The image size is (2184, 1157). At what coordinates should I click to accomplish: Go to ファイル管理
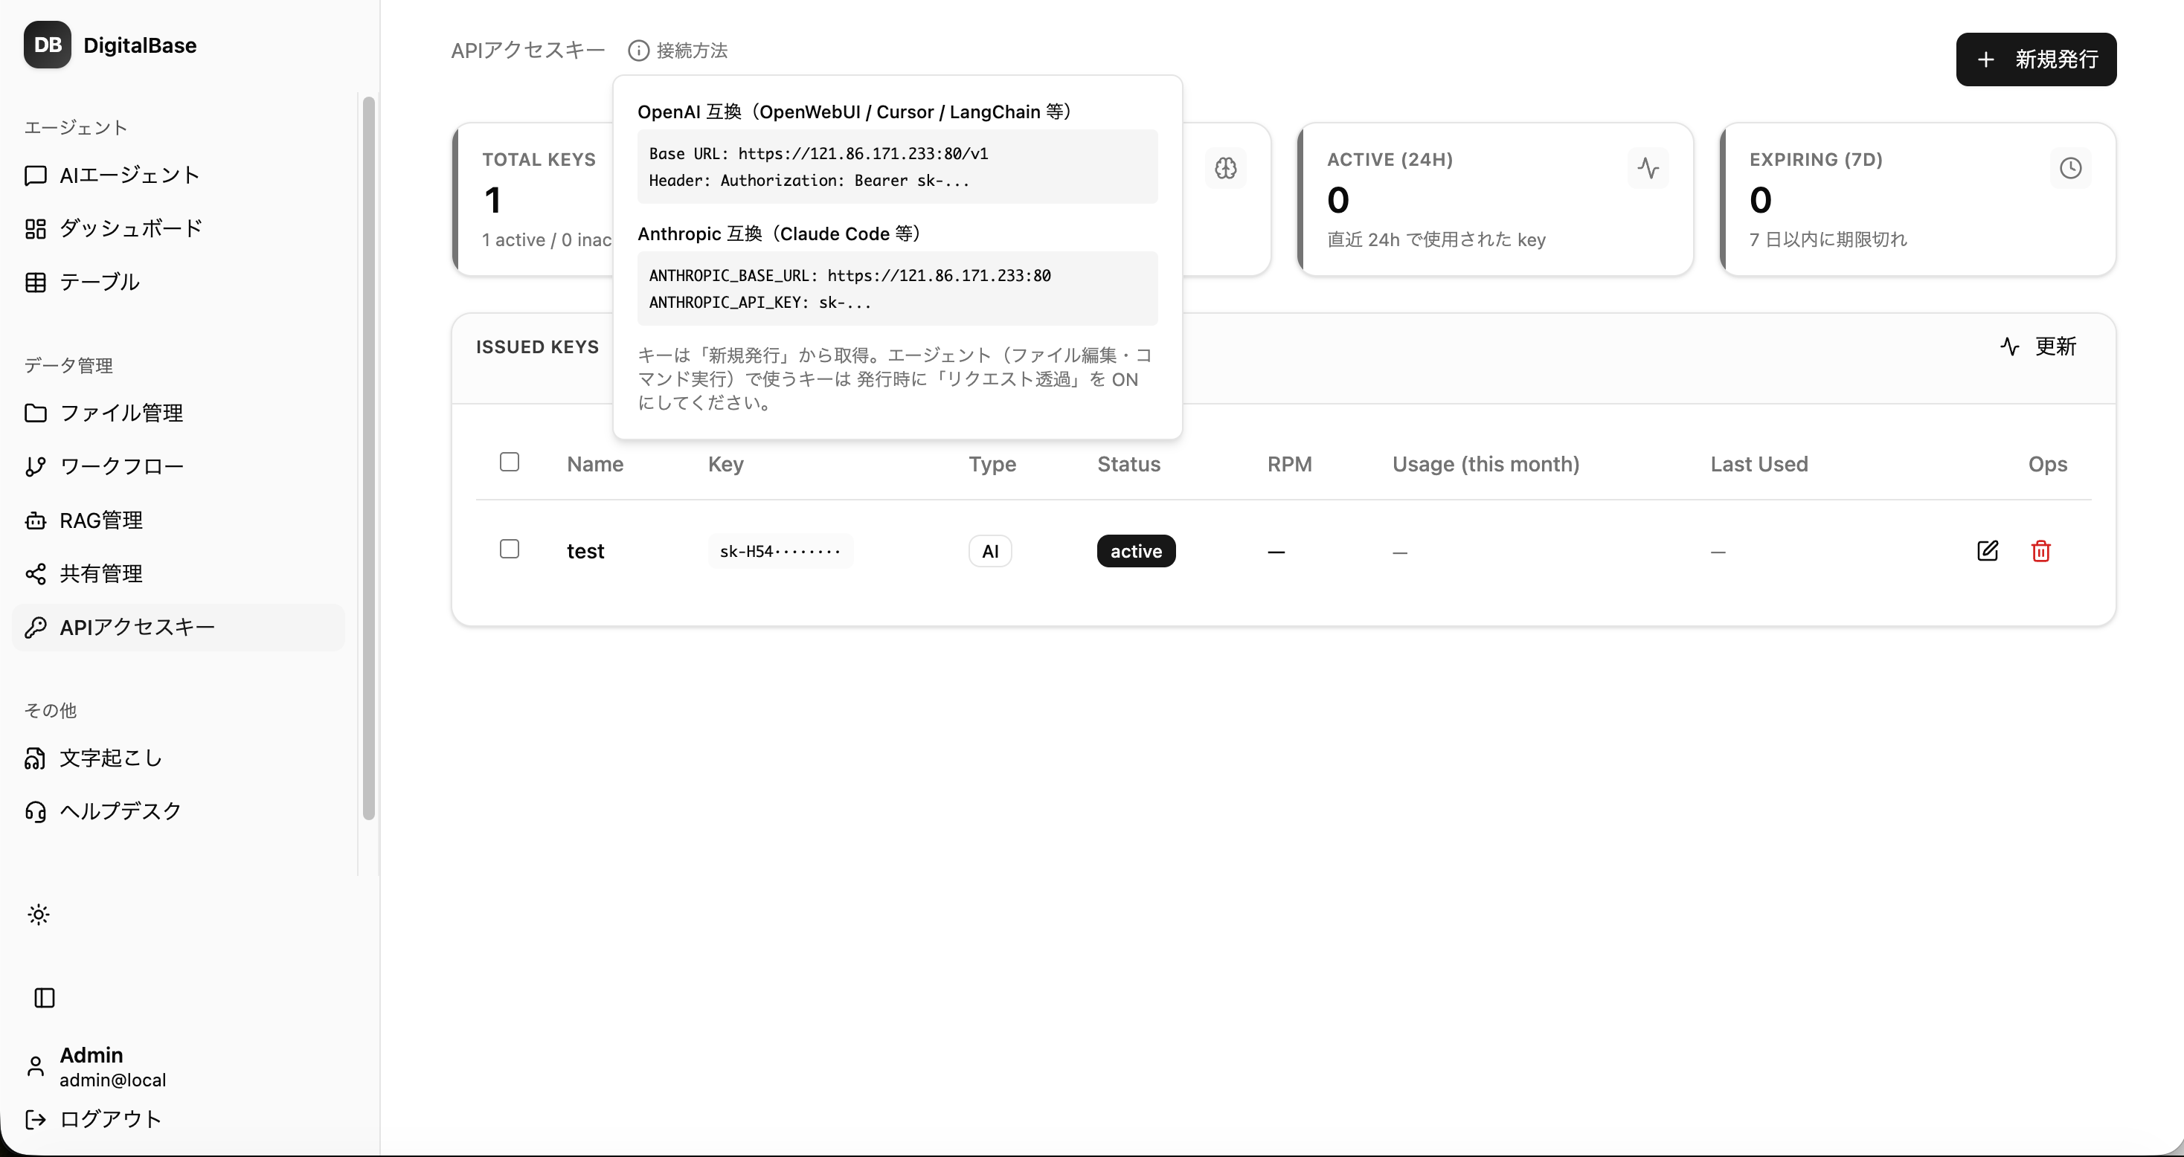pyautogui.click(x=178, y=413)
